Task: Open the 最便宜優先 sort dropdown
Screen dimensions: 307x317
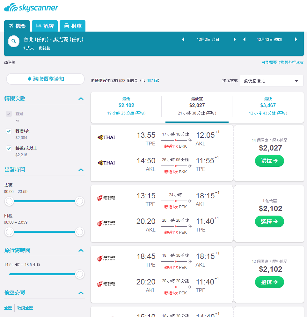Action: coord(271,81)
